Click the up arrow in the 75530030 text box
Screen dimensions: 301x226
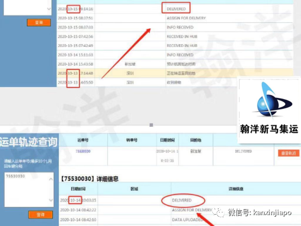pos(51,179)
